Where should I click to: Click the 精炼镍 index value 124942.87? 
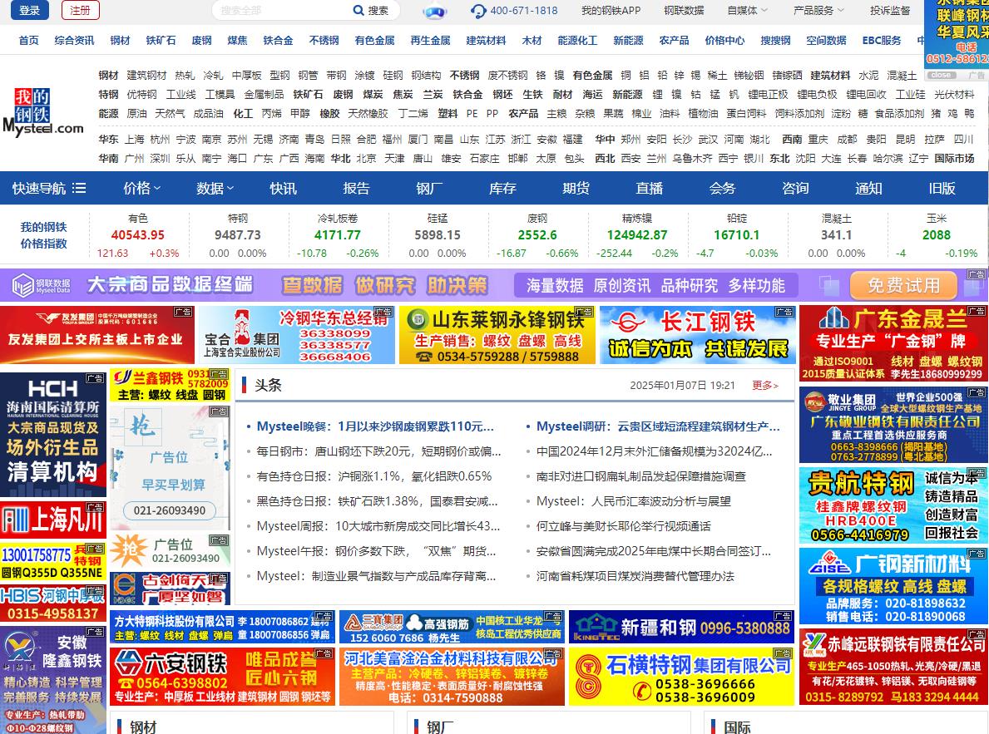pos(637,234)
